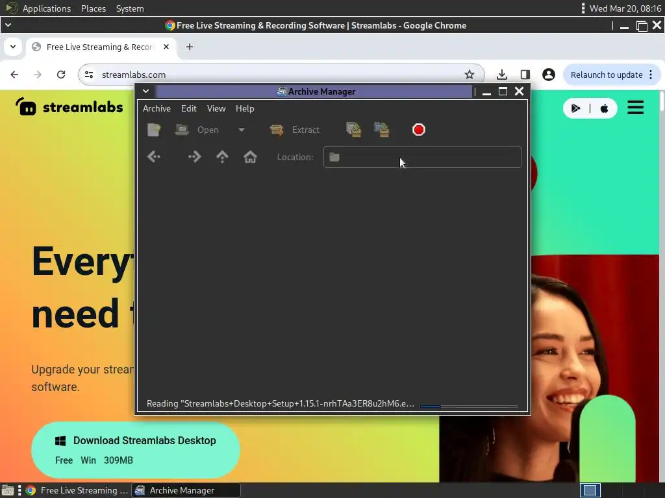Screen dimensions: 665x498
Task: Switch to Archive Manager in bottom taskbar
Action: coord(186,490)
